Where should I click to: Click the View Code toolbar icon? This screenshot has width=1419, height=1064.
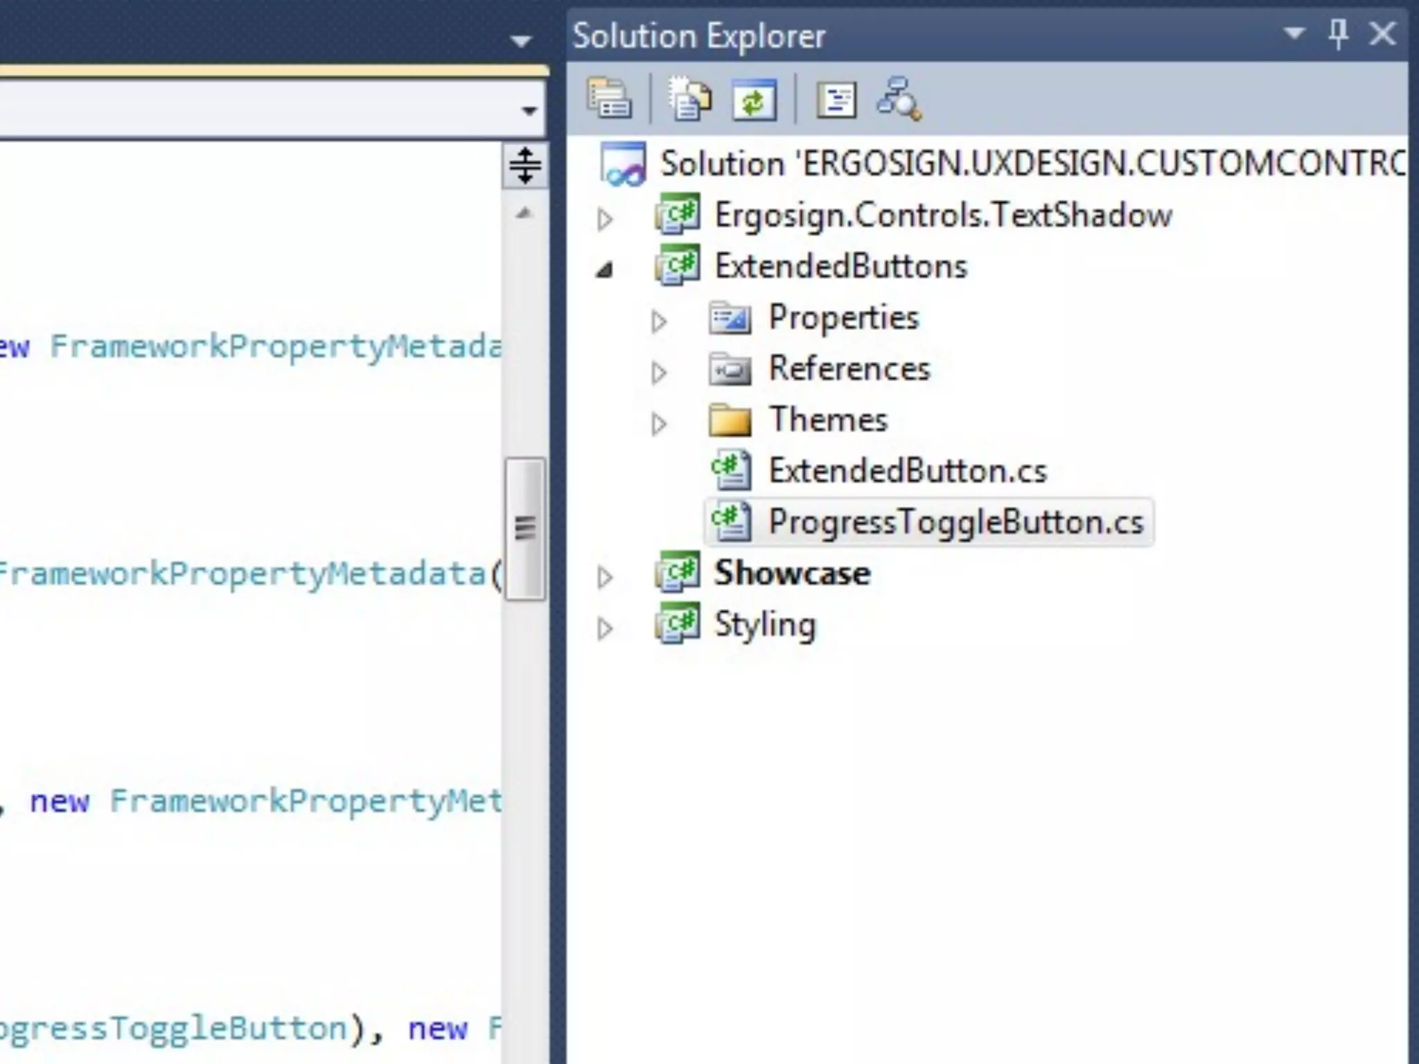(x=836, y=100)
